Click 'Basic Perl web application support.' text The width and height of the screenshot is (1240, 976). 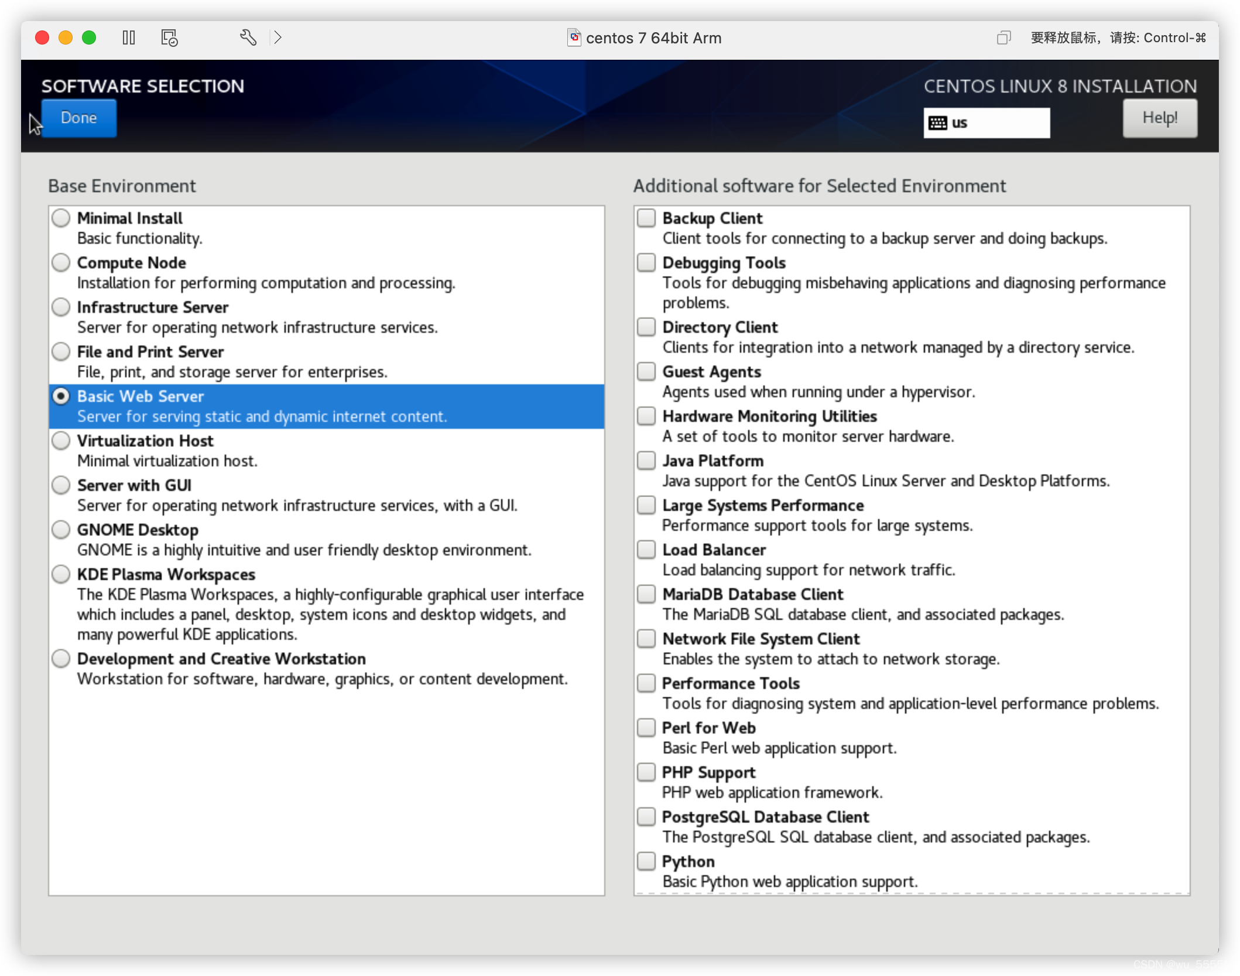[x=779, y=748]
